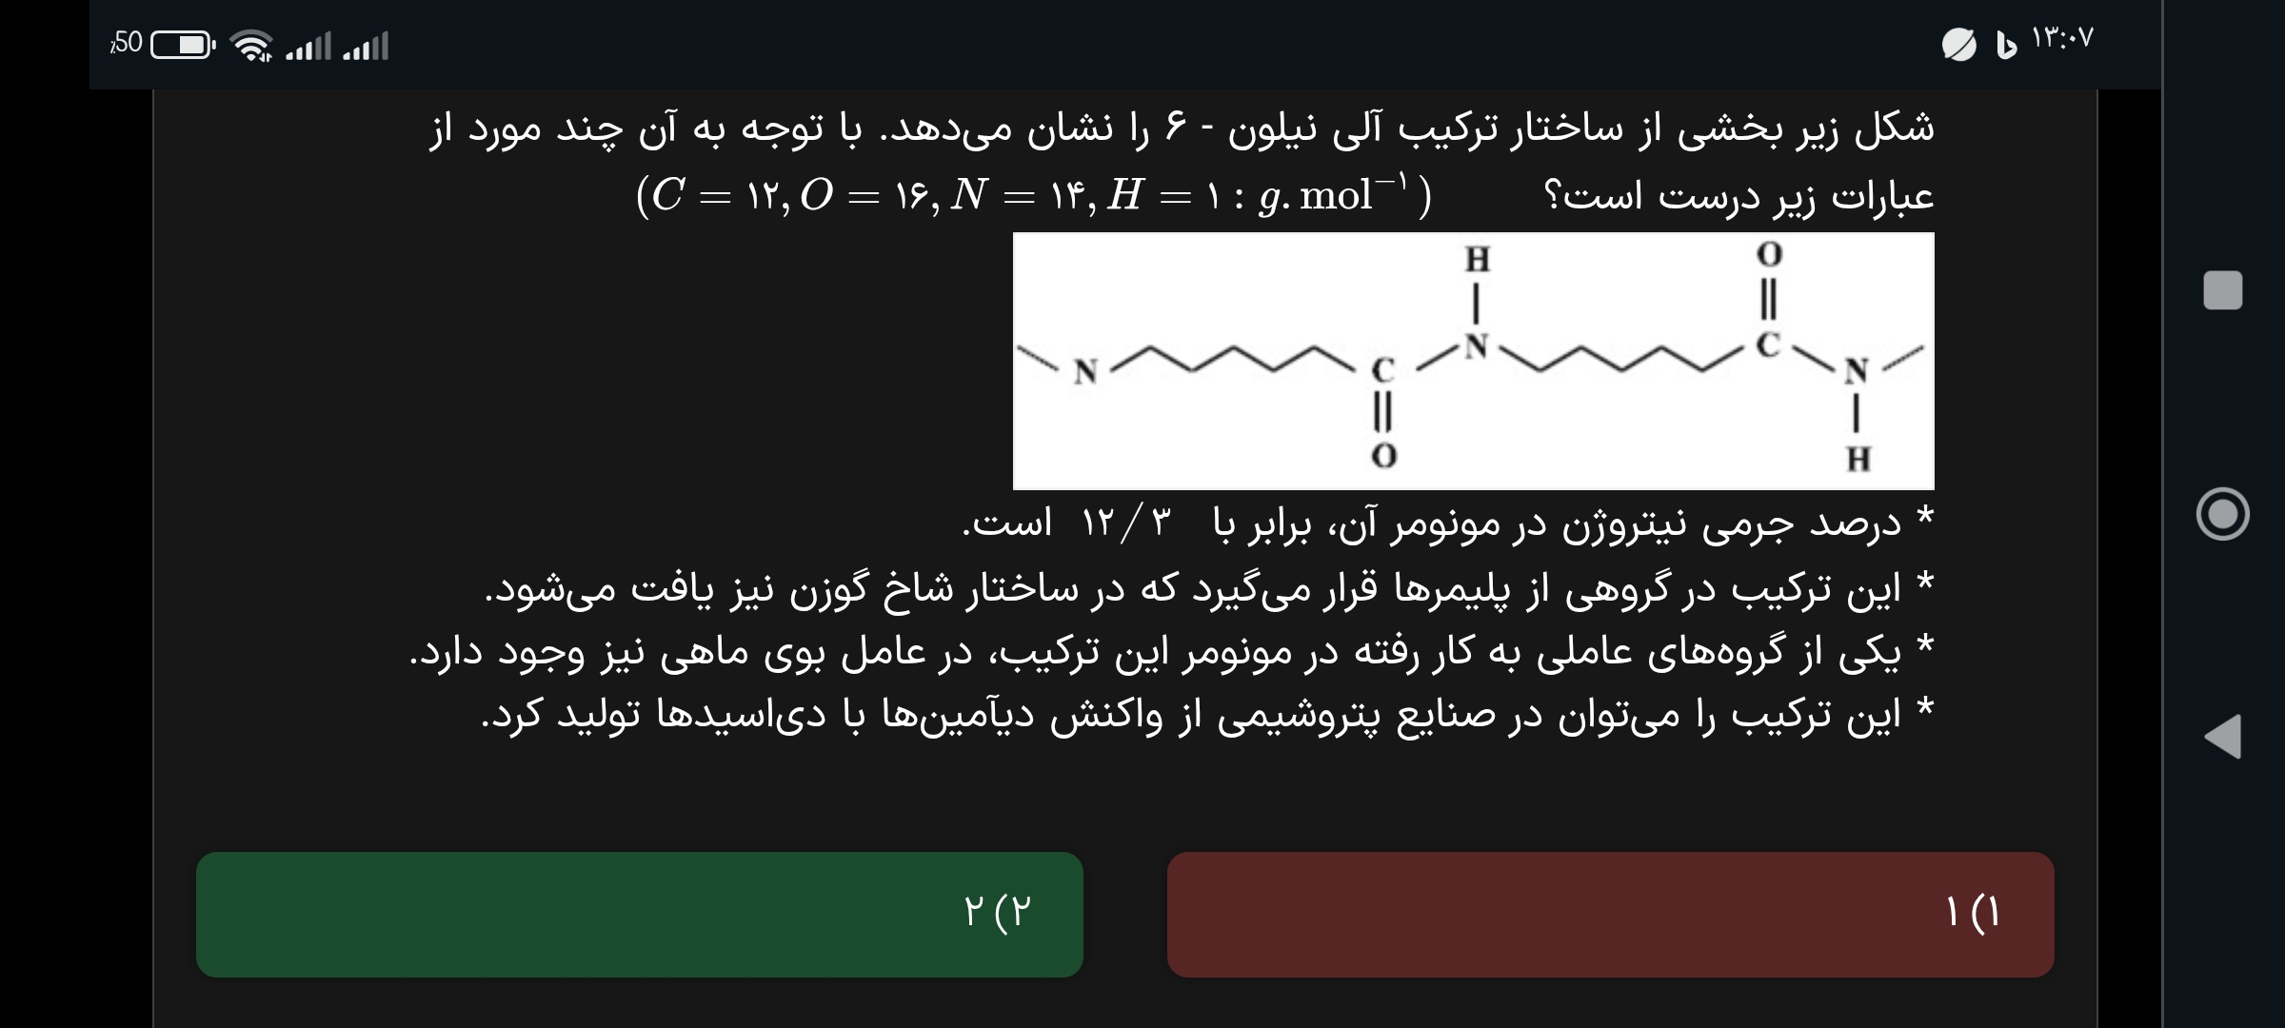
Task: Tap the status bar clock showing ۱۳:۰۷
Action: pos(2062,39)
